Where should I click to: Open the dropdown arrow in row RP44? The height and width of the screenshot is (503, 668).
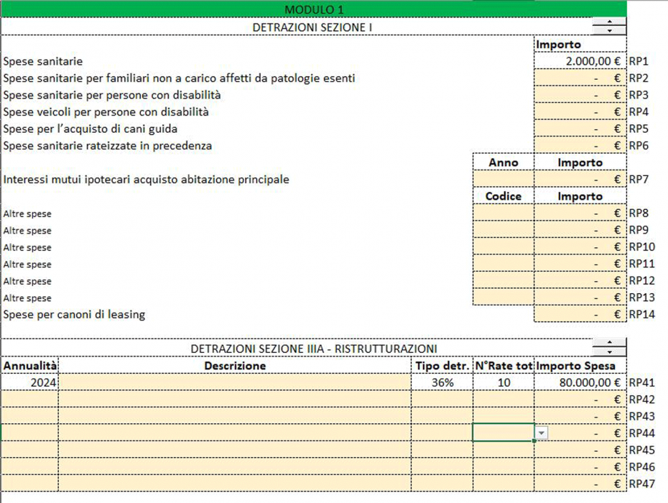(542, 433)
